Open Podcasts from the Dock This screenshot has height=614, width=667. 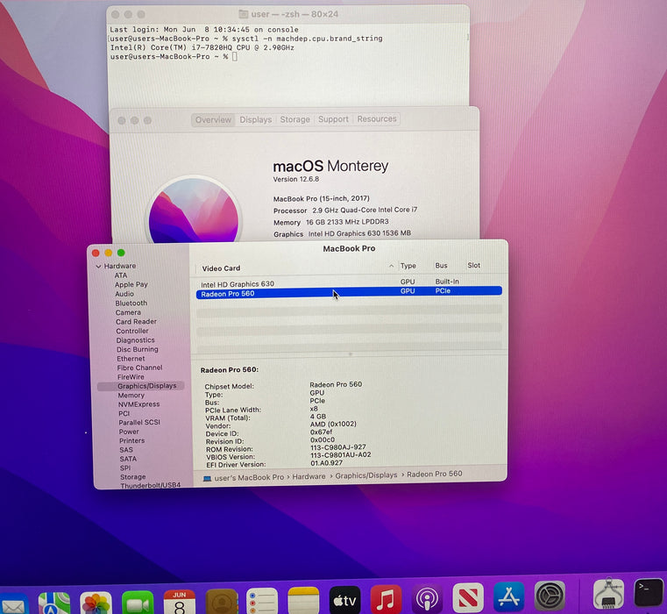pos(427,598)
